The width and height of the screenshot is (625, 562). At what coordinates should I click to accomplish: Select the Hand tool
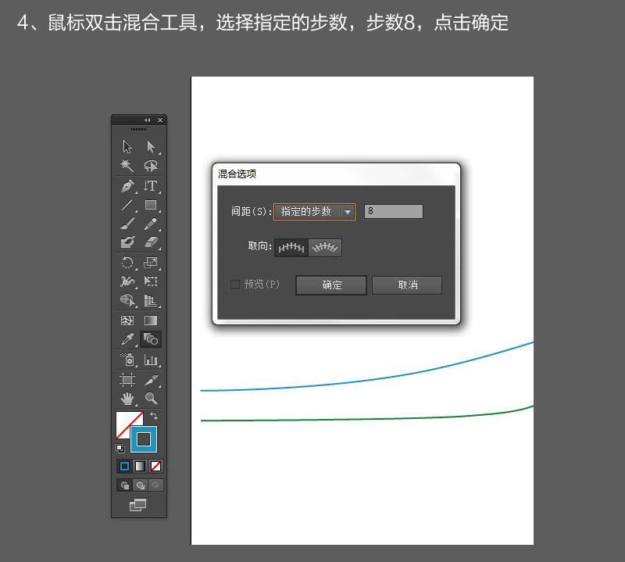click(127, 398)
